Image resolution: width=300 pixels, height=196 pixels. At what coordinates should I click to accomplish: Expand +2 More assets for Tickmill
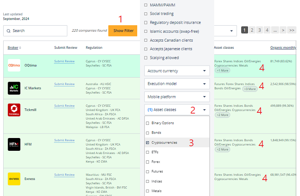[222, 115]
